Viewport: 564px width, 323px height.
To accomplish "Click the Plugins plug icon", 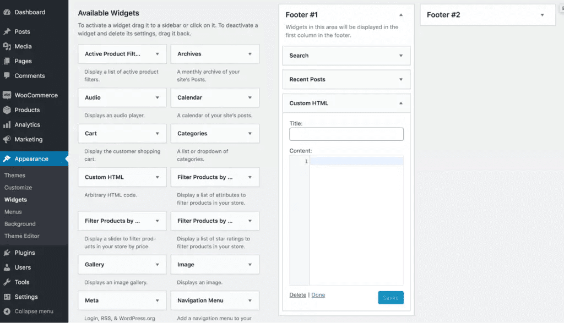I will coord(7,253).
